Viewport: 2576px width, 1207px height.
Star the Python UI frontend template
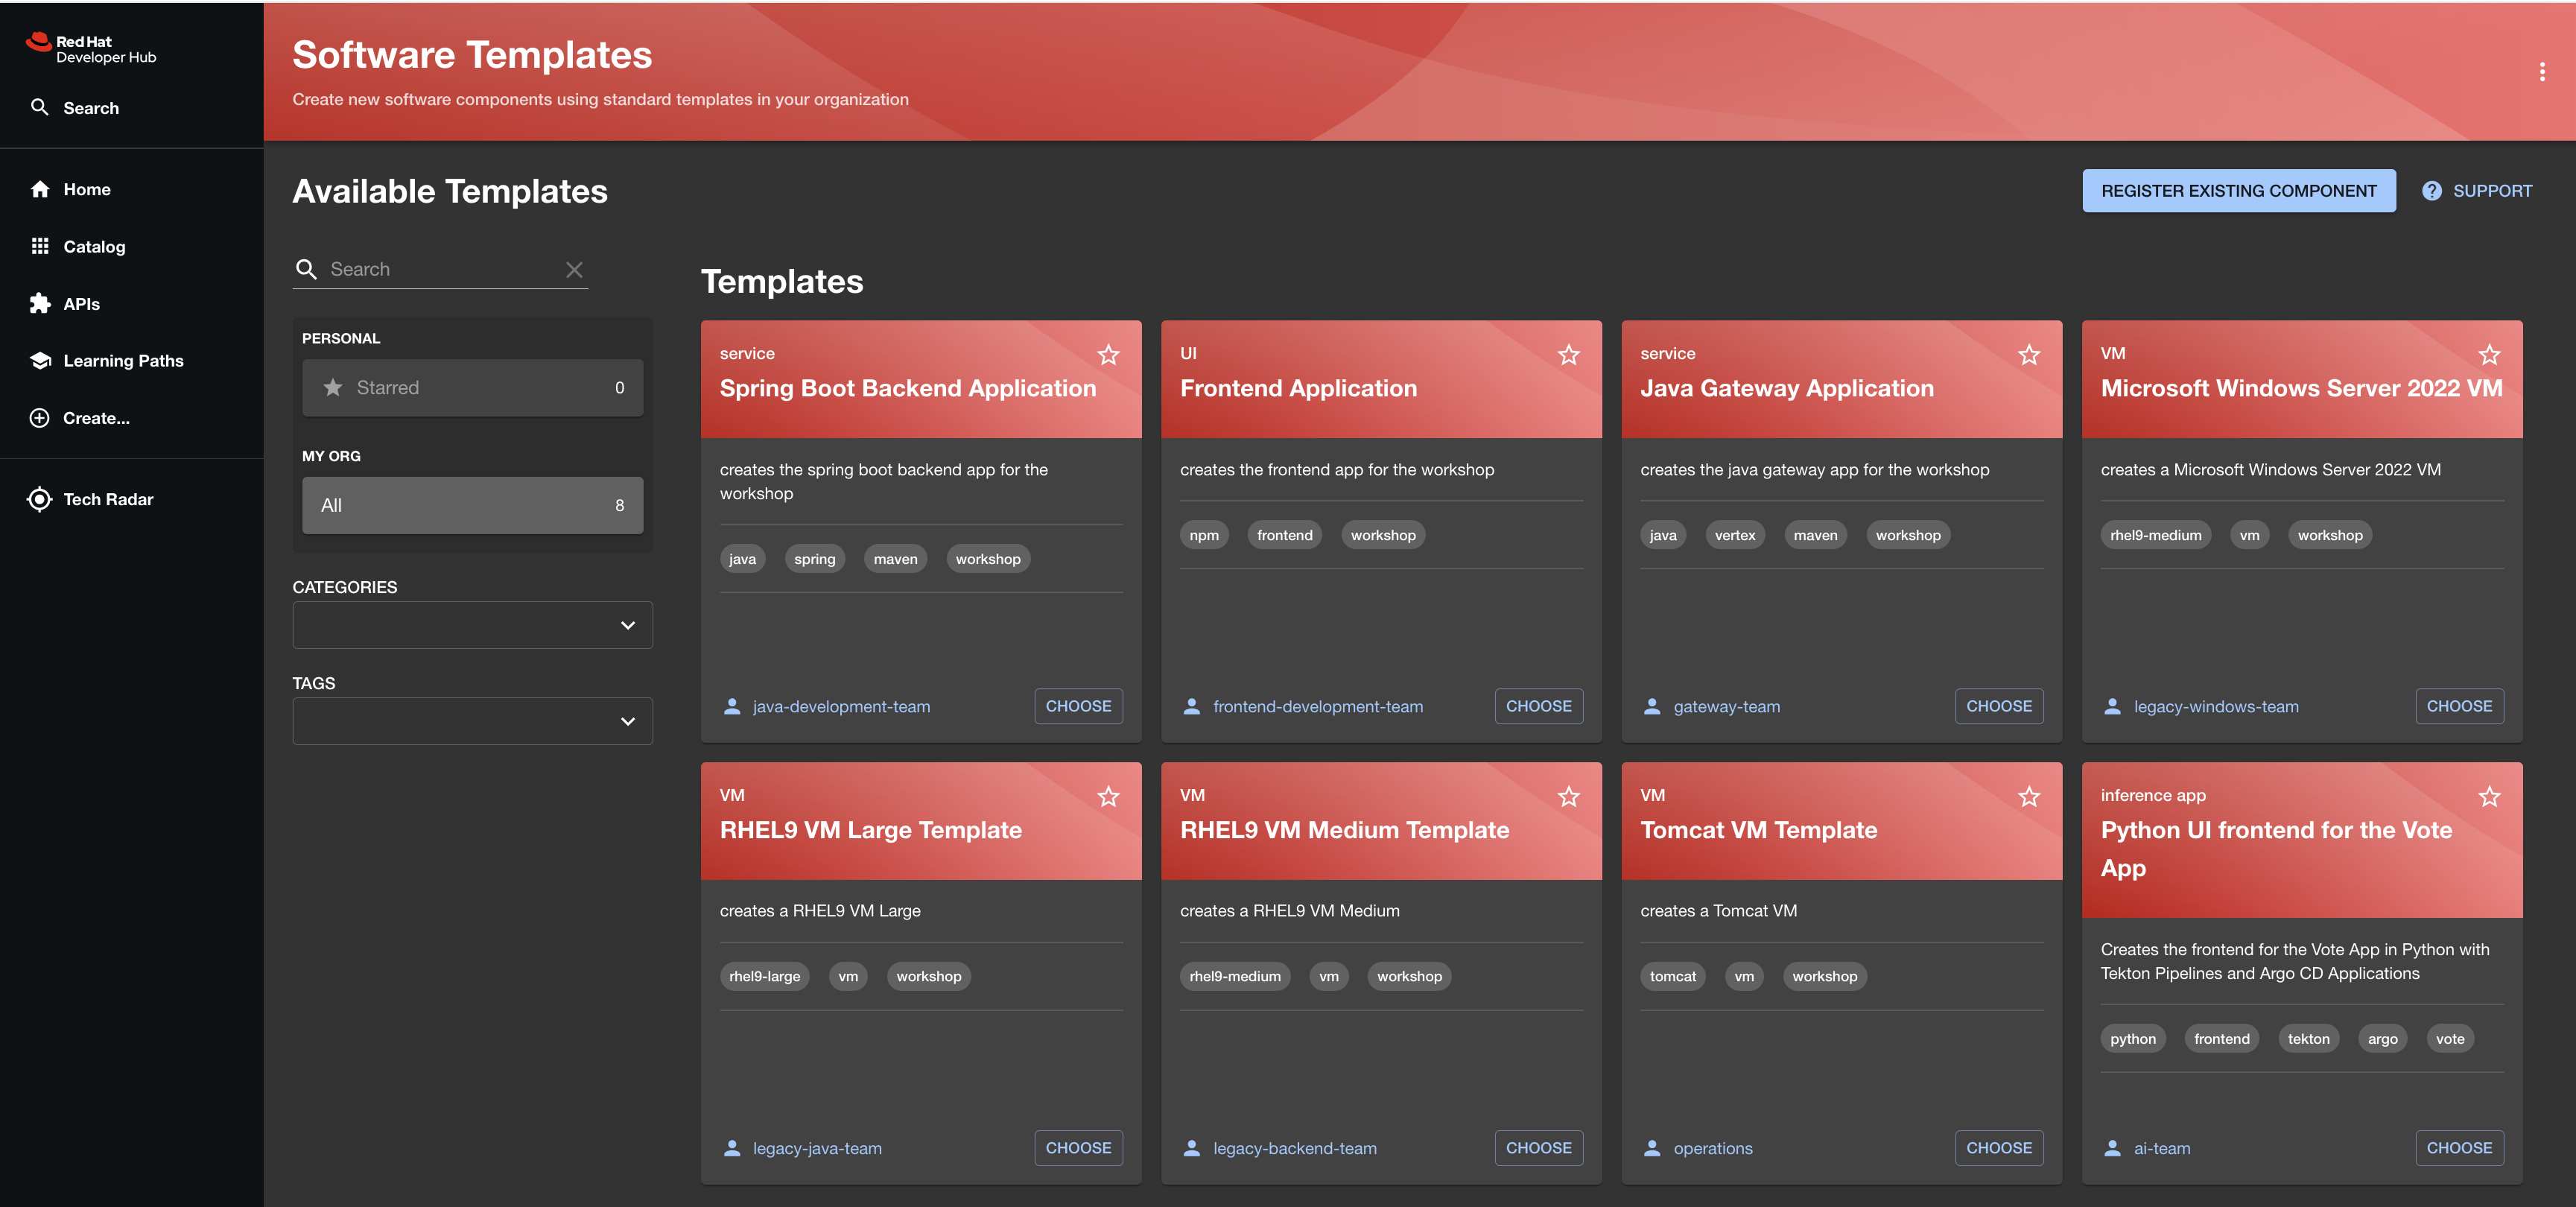(2489, 797)
